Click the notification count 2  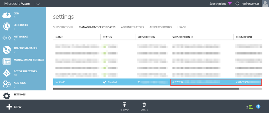pos(247,107)
